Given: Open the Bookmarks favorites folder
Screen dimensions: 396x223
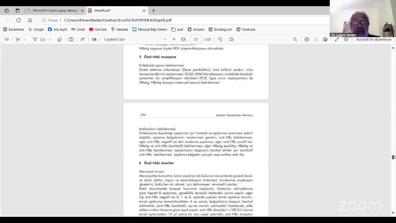Looking at the screenshot, I should pyautogui.click(x=13, y=29).
